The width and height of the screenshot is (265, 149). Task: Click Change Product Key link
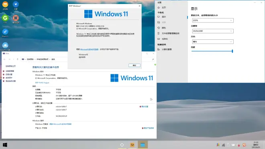click(149, 128)
